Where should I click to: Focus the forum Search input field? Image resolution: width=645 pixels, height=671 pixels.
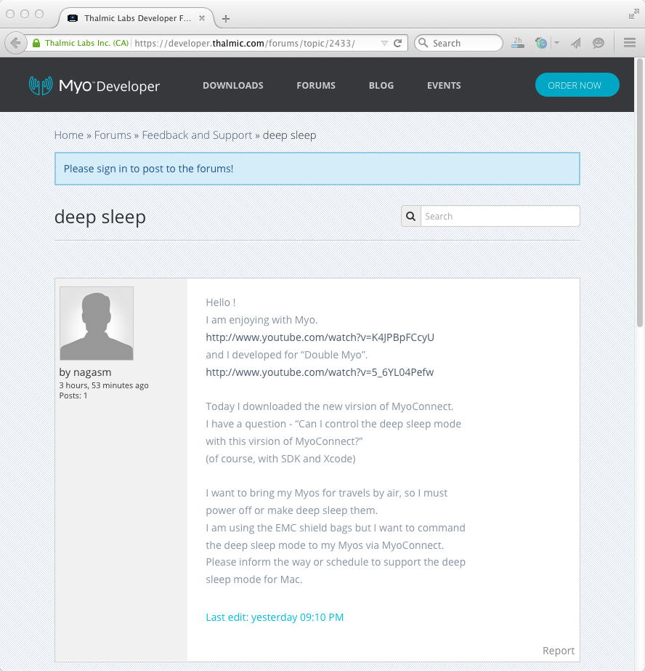(x=500, y=216)
